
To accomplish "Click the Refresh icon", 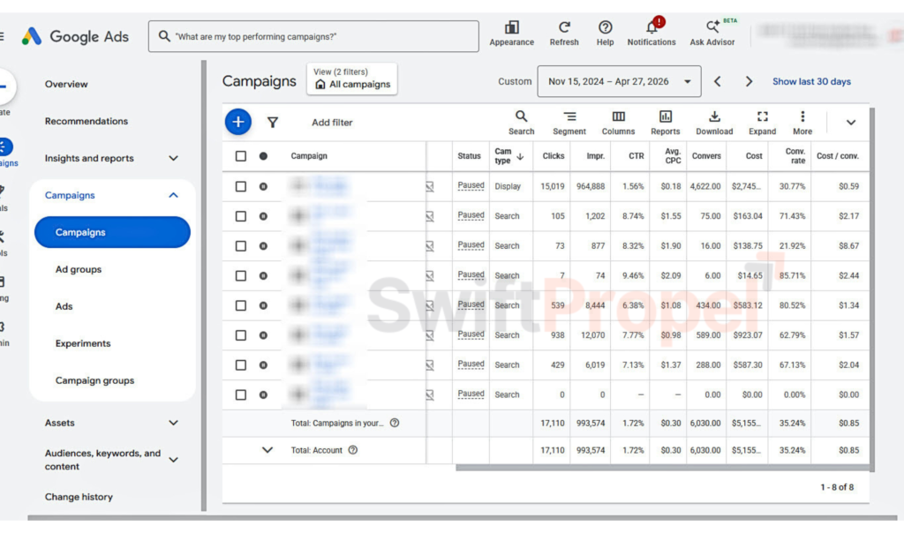I will pyautogui.click(x=564, y=34).
